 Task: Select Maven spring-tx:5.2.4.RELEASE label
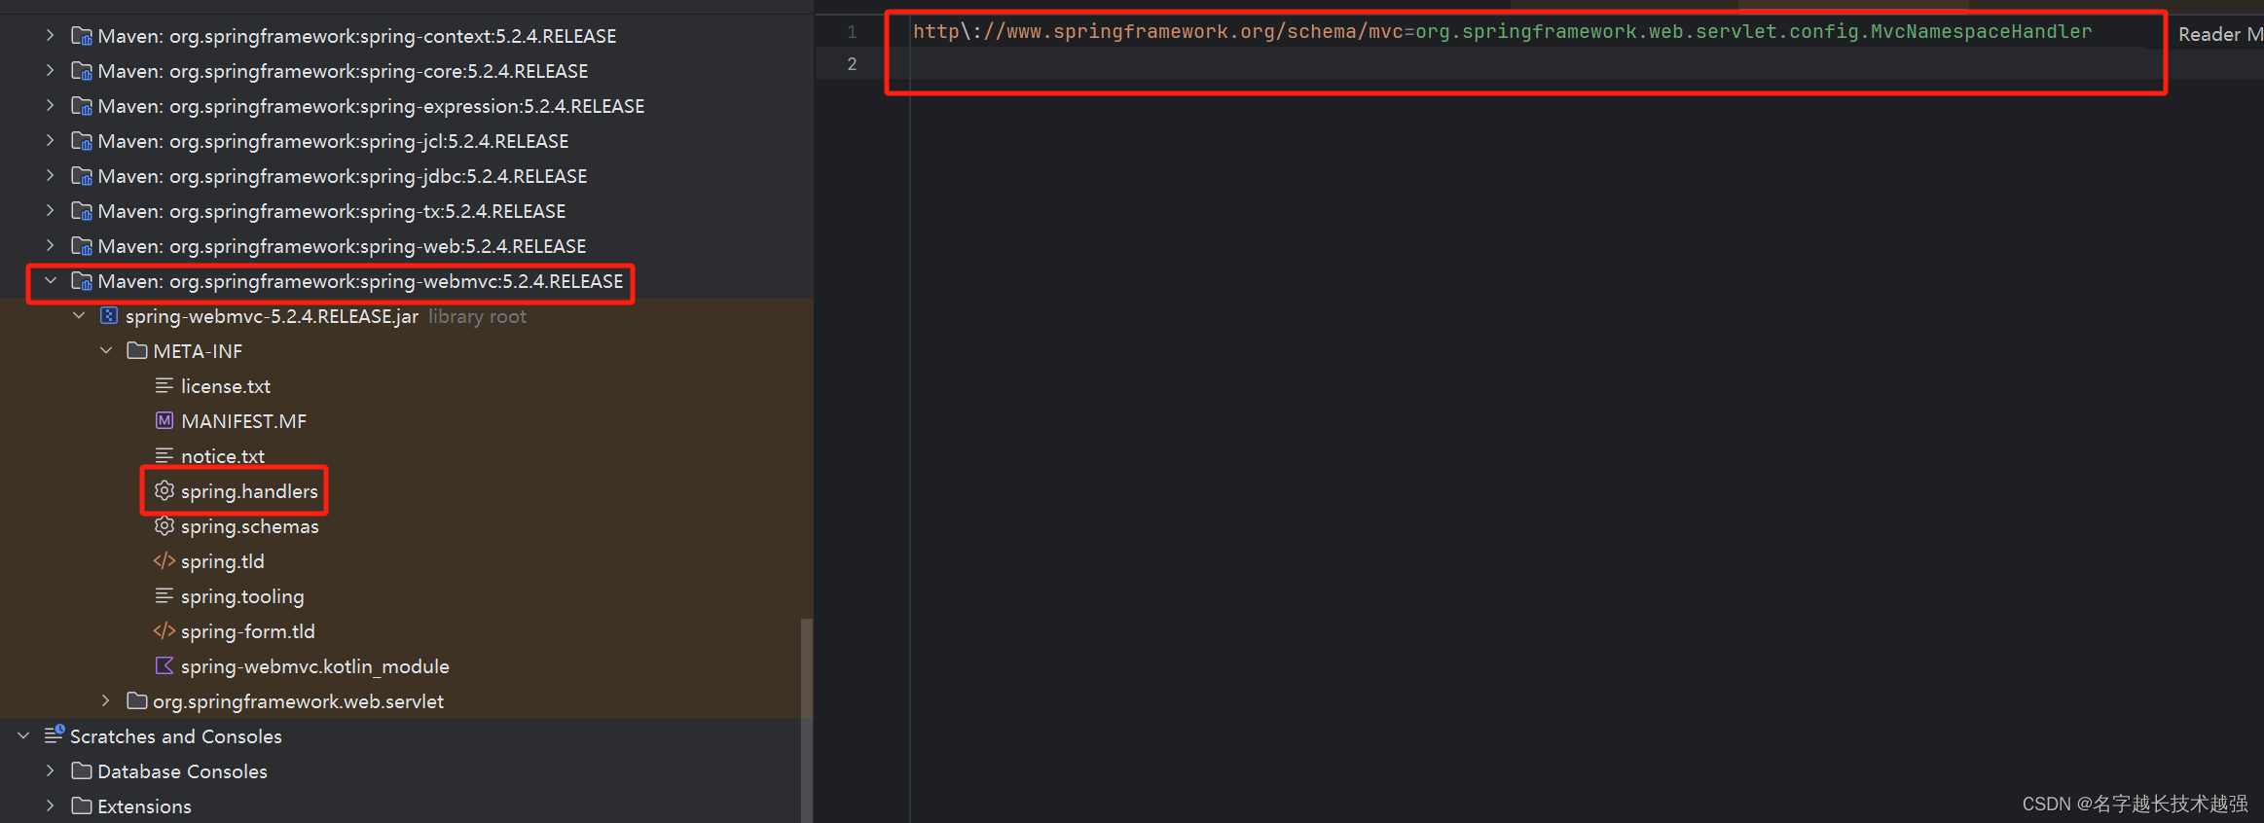click(332, 211)
